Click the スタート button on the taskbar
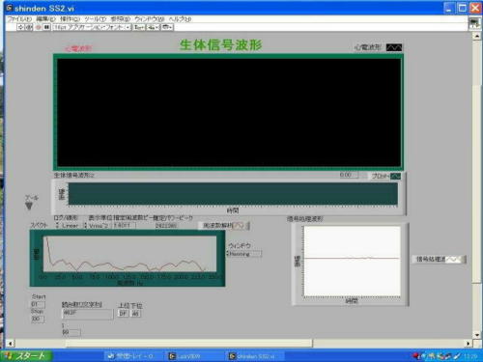The width and height of the screenshot is (483, 362). pos(26,355)
